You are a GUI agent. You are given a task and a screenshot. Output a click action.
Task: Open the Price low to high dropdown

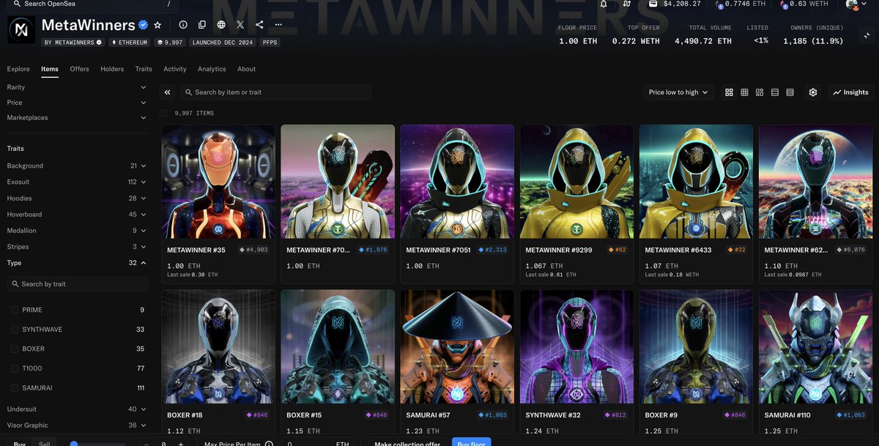point(678,92)
